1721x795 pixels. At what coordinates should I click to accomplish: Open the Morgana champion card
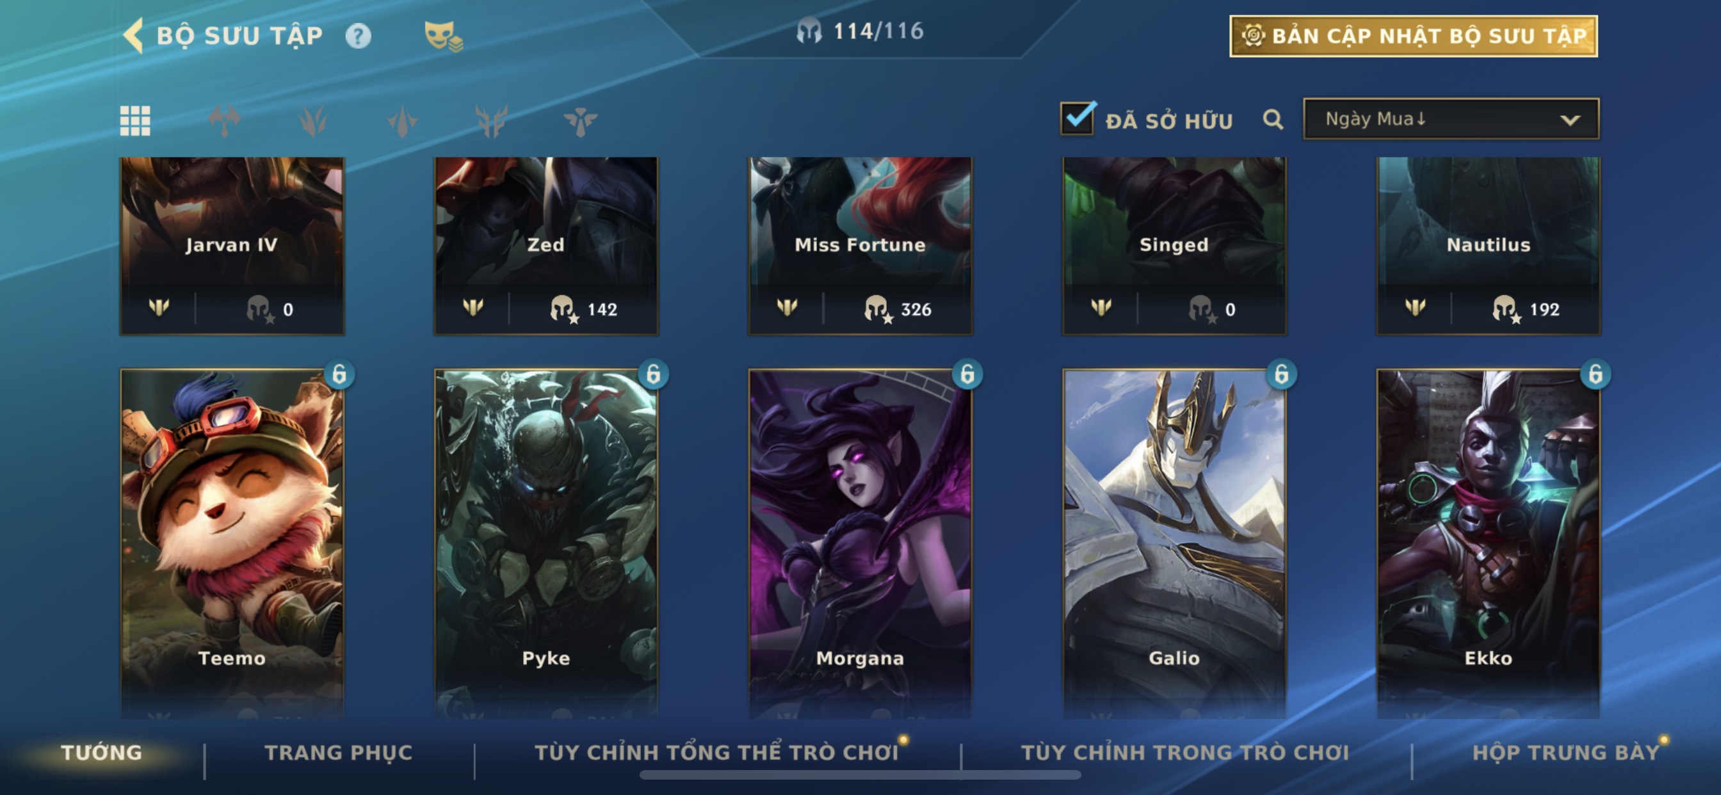click(x=860, y=542)
